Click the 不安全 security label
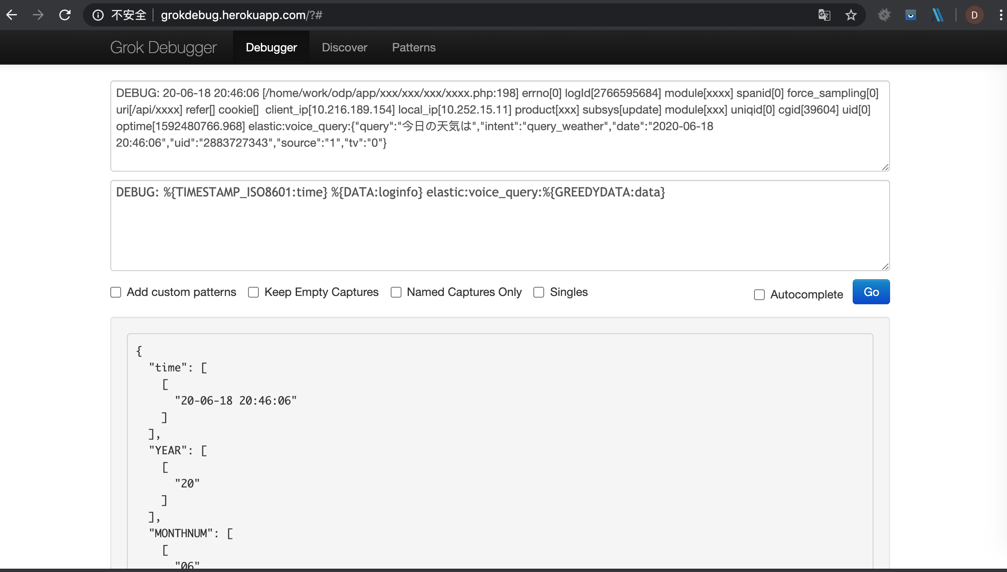The height and width of the screenshot is (572, 1007). click(x=129, y=15)
